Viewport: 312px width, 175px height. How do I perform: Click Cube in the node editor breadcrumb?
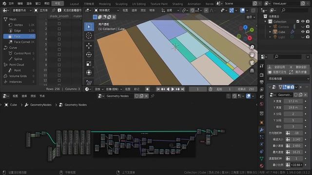click(14, 105)
